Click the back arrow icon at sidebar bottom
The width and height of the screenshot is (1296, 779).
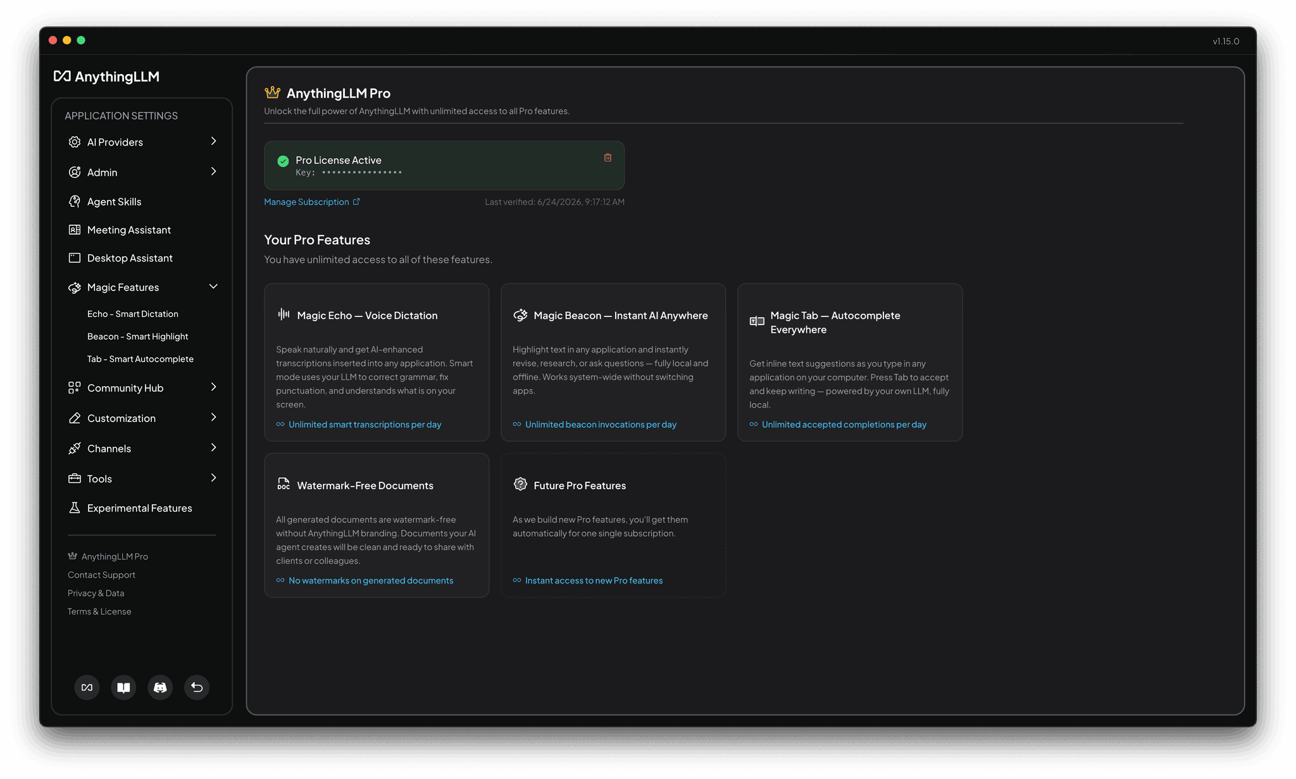pos(197,687)
